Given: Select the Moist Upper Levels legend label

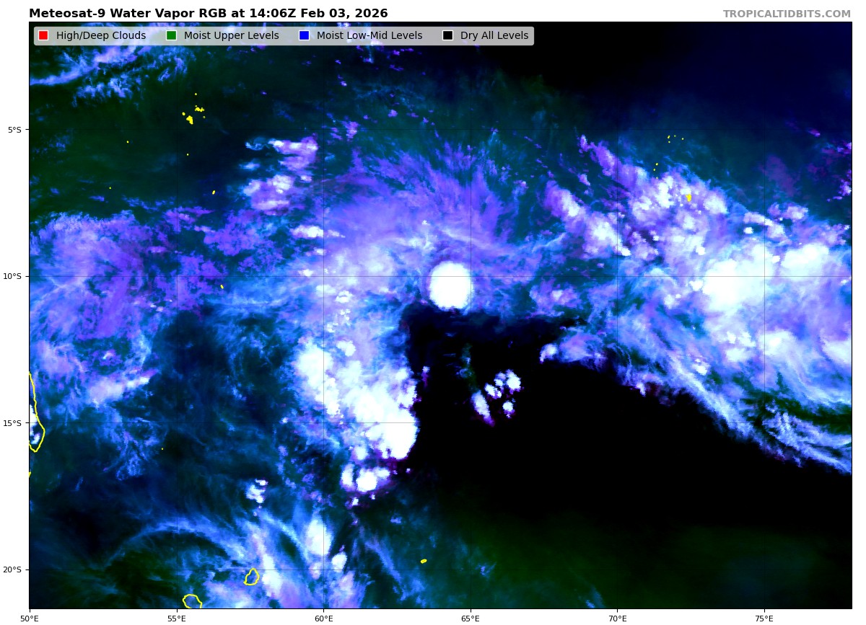Looking at the screenshot, I should pos(231,36).
